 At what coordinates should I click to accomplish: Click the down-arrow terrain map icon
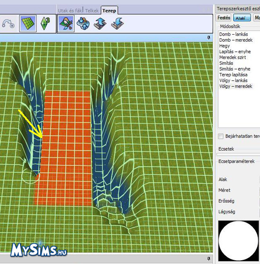[x=117, y=24]
